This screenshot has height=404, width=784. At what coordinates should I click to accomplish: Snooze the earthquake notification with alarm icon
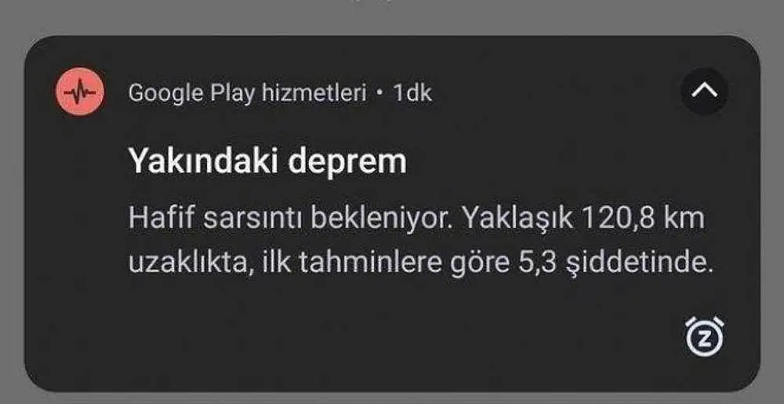(705, 337)
